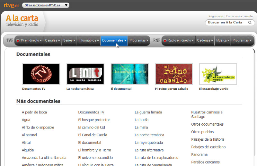Open the Alatul link
The image size is (257, 166).
pos(26,143)
